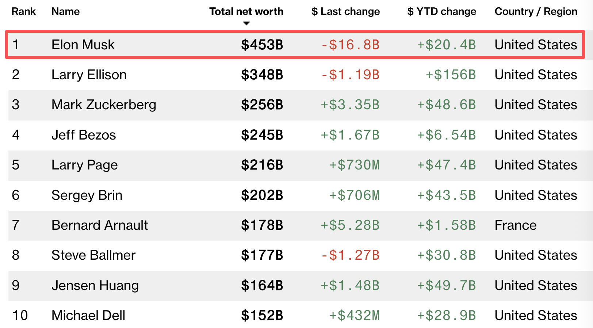The width and height of the screenshot is (593, 328).
Task: Click France in Bernard Arnault's row
Action: 516,225
